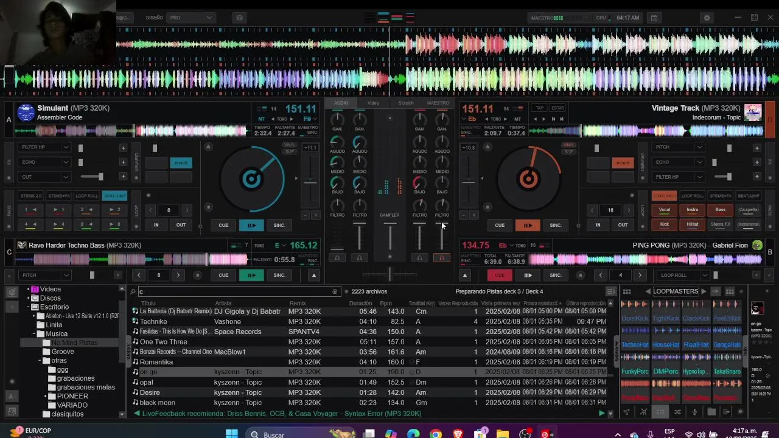Toggle deck A record user button
Image resolution: width=779 pixels, height=438 pixels.
(x=181, y=162)
